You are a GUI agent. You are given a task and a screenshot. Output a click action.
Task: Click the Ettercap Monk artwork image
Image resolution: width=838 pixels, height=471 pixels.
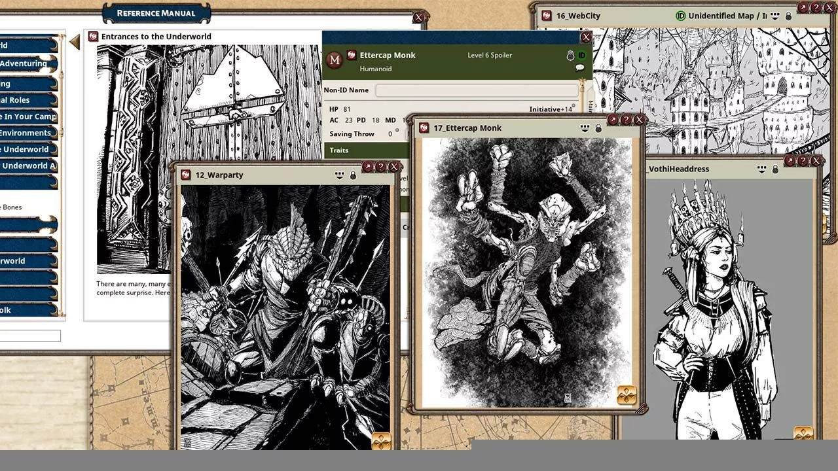pyautogui.click(x=527, y=273)
